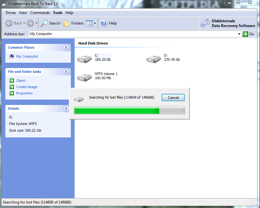
Task: Click the My Computer monitor icon
Action: (x=12, y=57)
